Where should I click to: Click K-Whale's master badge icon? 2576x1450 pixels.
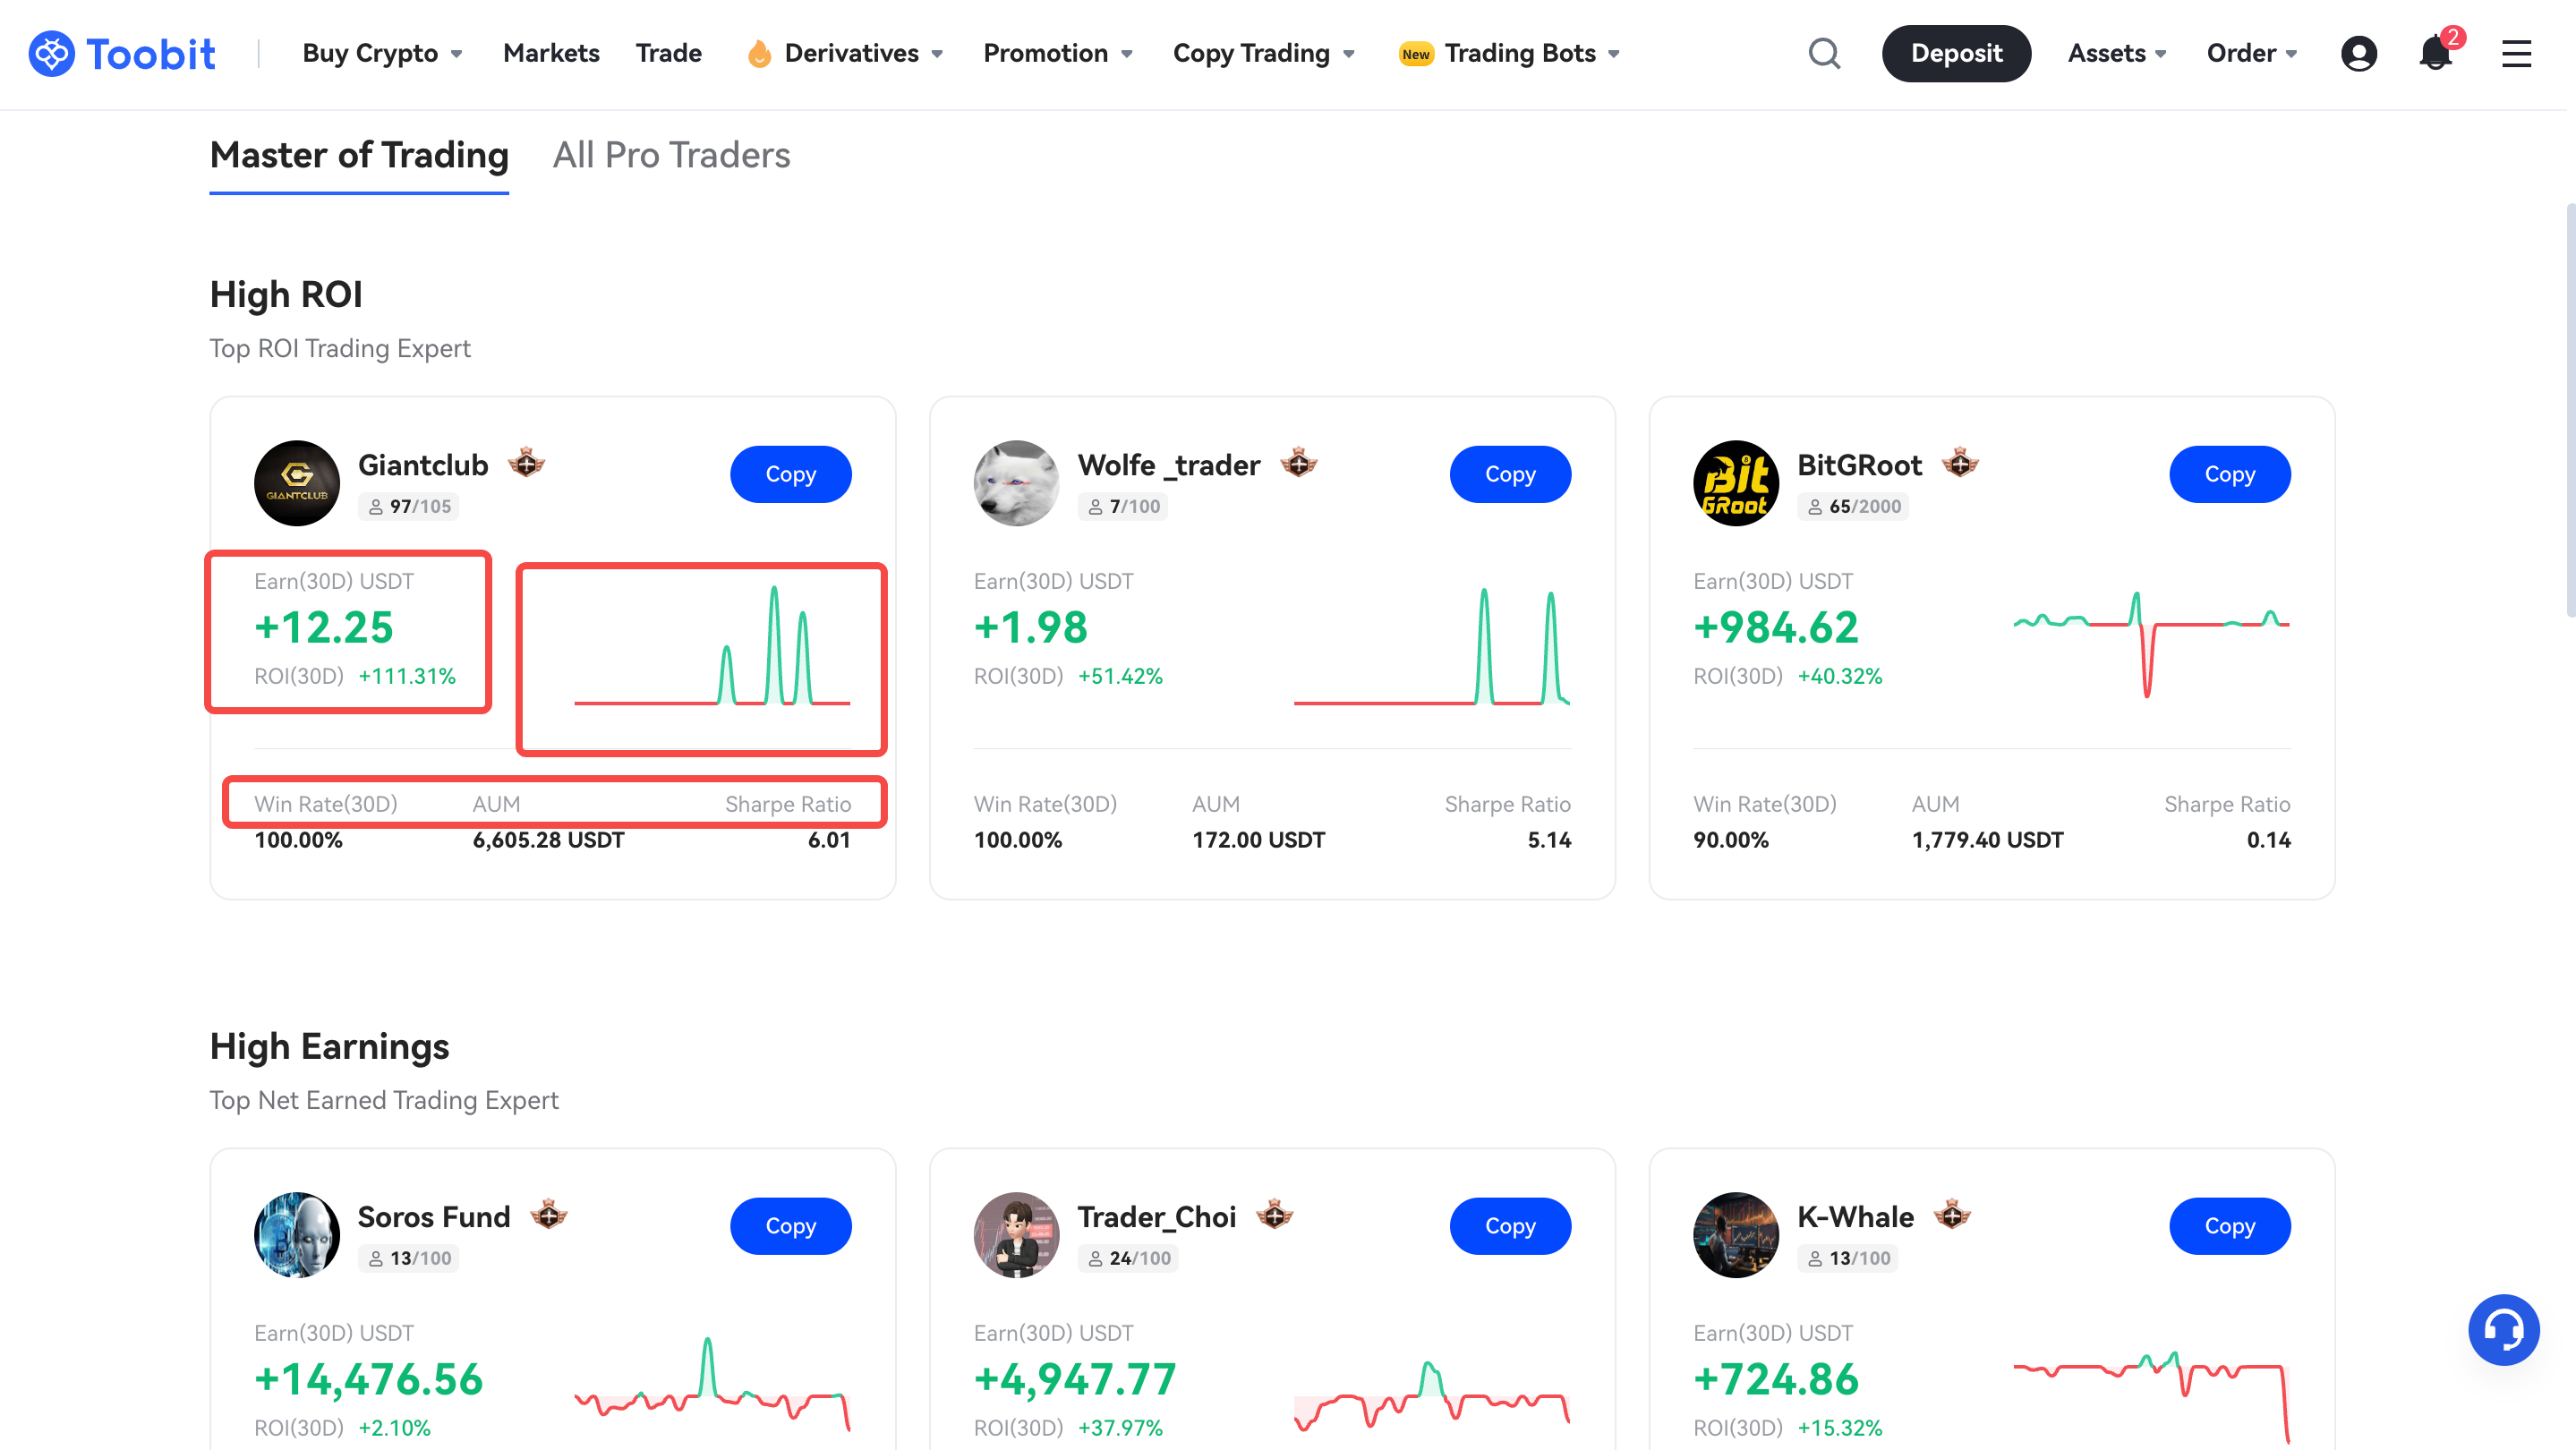click(1952, 1215)
